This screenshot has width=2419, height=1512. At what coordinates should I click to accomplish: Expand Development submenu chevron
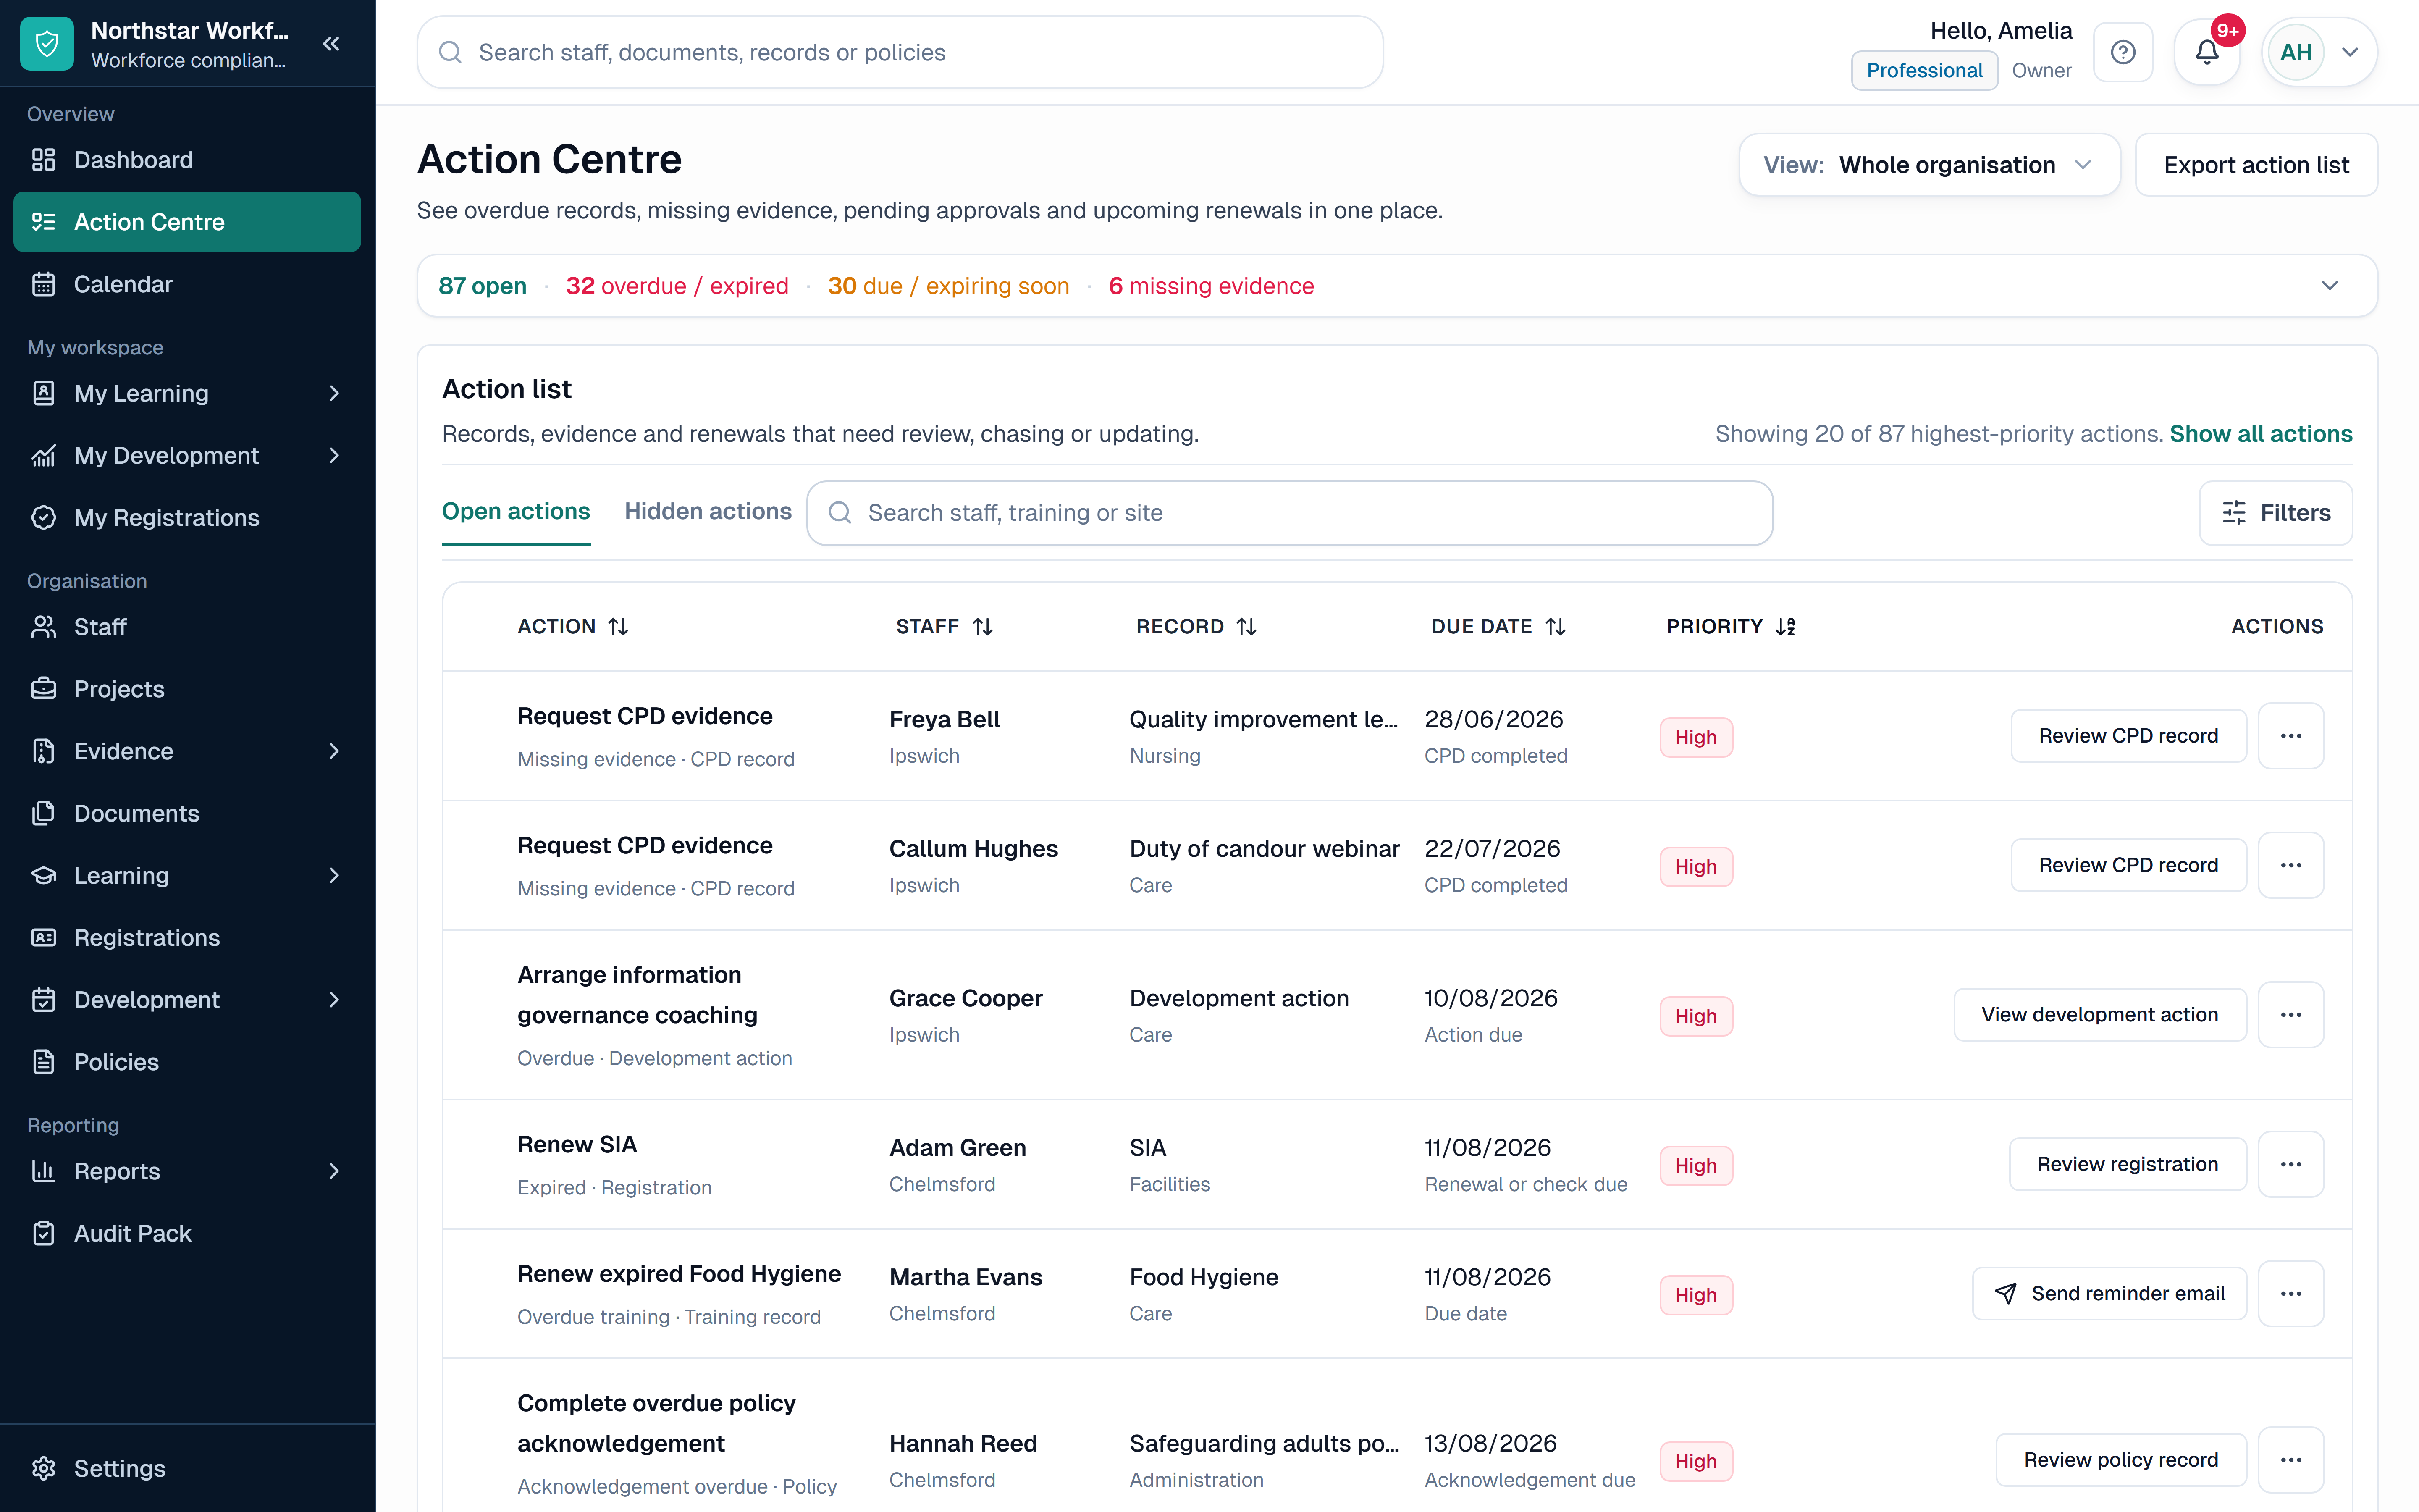click(x=334, y=1000)
